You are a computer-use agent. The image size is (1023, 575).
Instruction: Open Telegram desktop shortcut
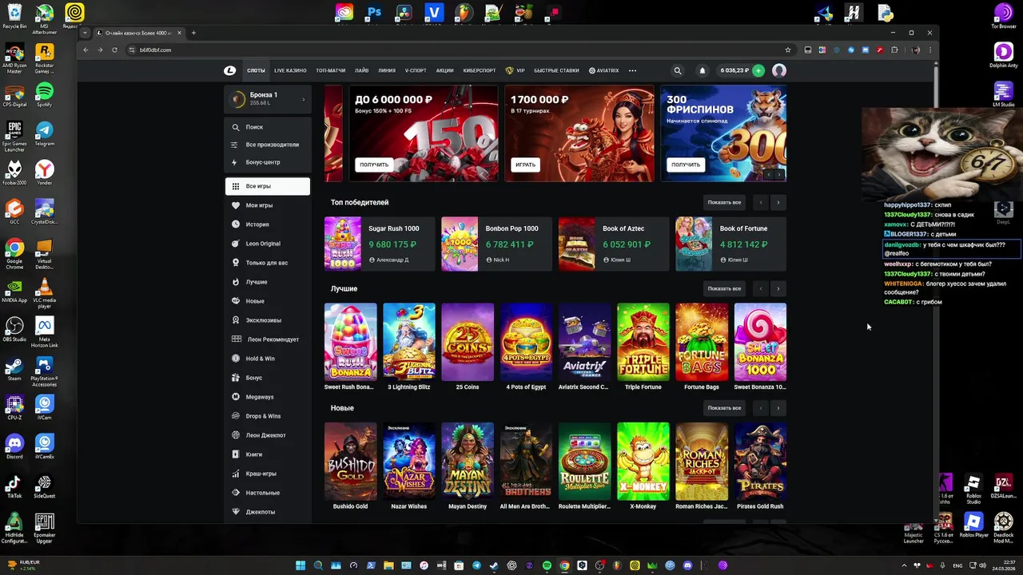tap(44, 133)
